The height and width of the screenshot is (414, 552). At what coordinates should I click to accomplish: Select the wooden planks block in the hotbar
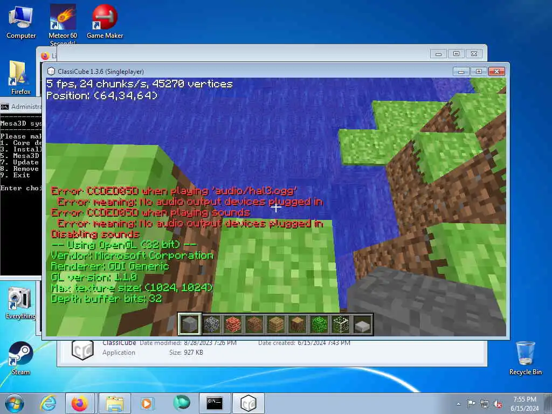pos(276,324)
